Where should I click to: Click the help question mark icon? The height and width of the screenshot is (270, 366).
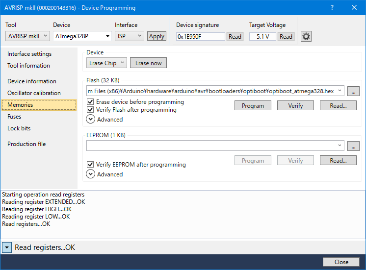332,7
